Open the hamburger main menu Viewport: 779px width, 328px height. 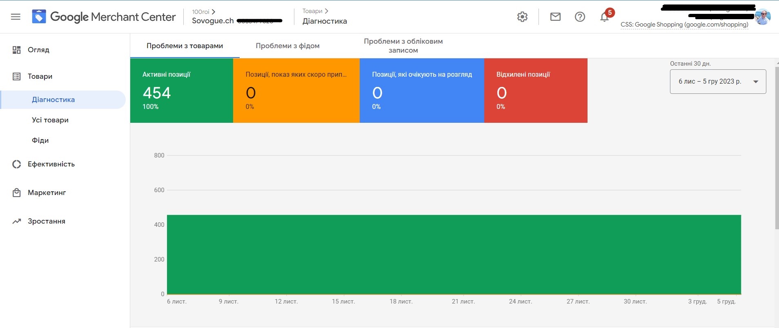(16, 17)
